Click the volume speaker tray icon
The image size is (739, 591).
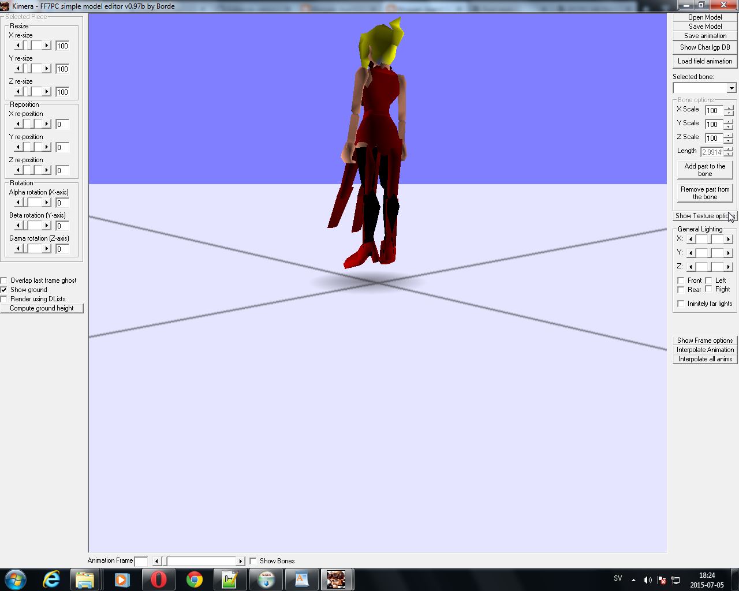(x=647, y=580)
